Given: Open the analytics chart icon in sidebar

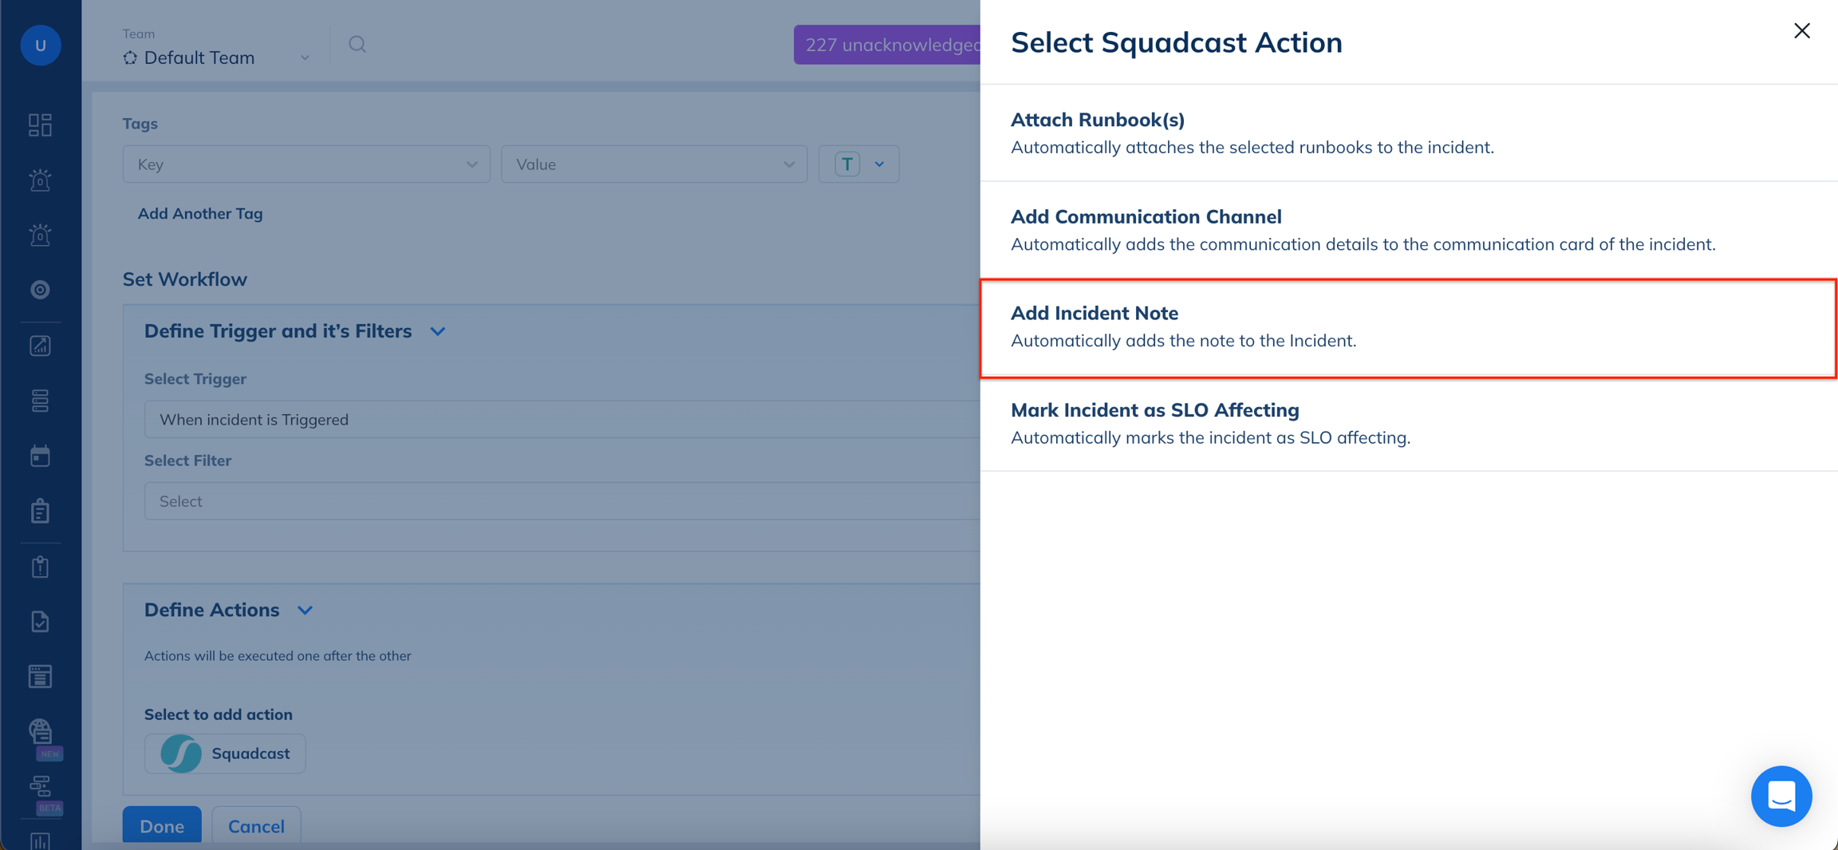Looking at the screenshot, I should coord(40,346).
